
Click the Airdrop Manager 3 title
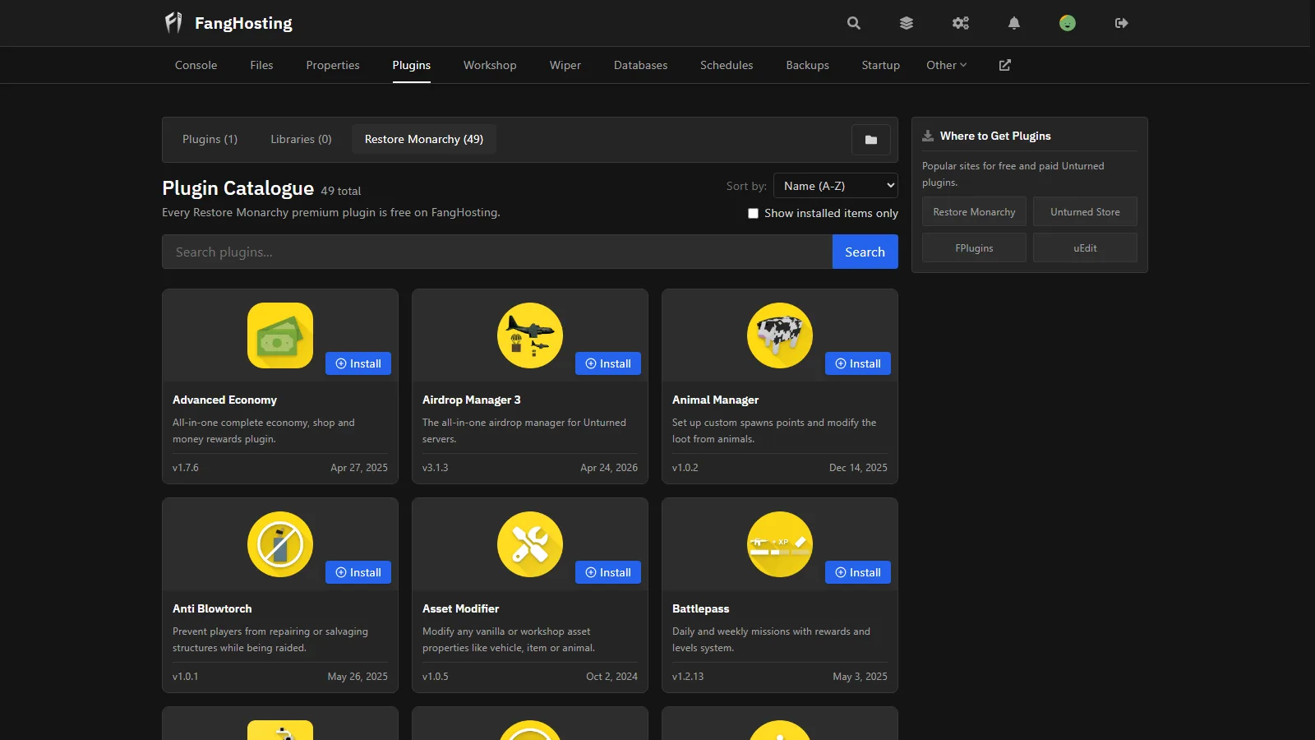(472, 400)
